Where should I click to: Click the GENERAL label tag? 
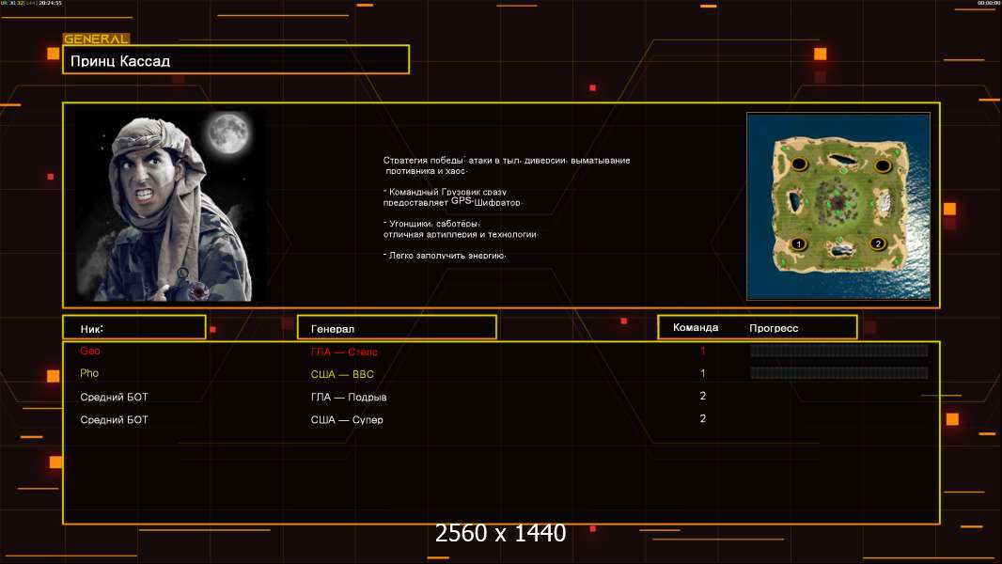[96, 39]
